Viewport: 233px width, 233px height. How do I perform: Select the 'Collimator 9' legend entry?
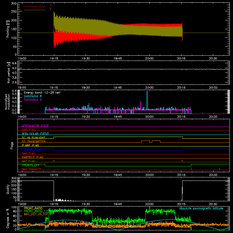pos(33,100)
